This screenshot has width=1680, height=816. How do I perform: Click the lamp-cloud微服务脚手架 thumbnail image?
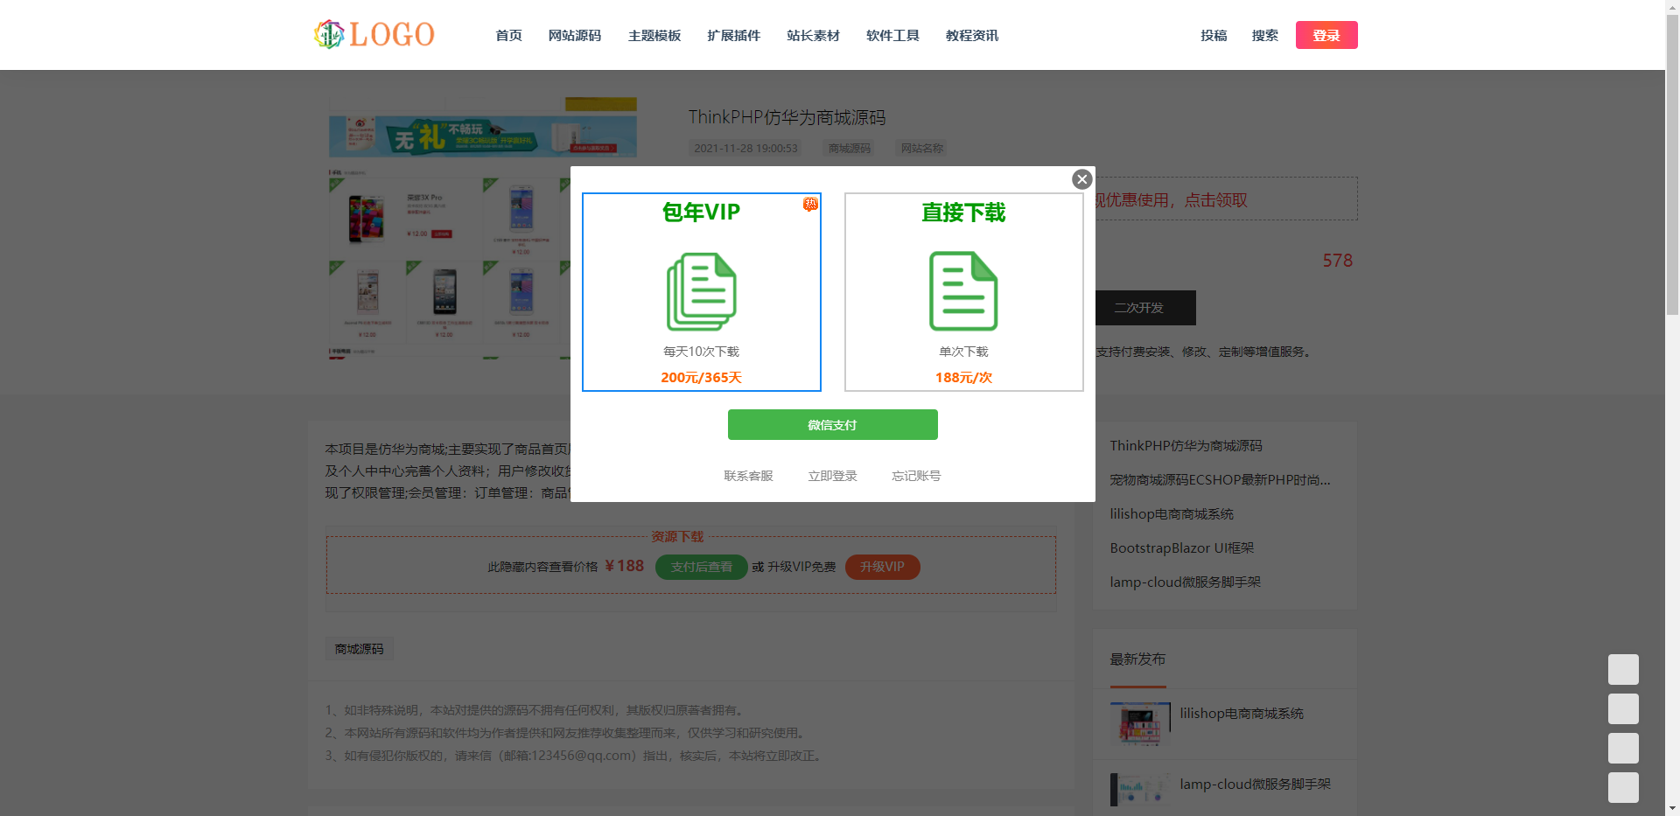tap(1140, 789)
